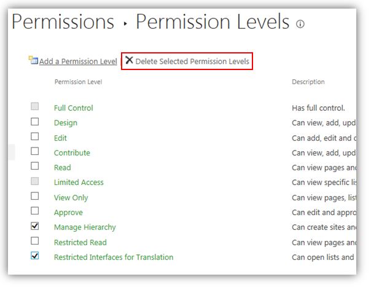Image resolution: width=371 pixels, height=290 pixels.
Task: Go back to Permissions breadcrumb
Action: pyautogui.click(x=63, y=22)
